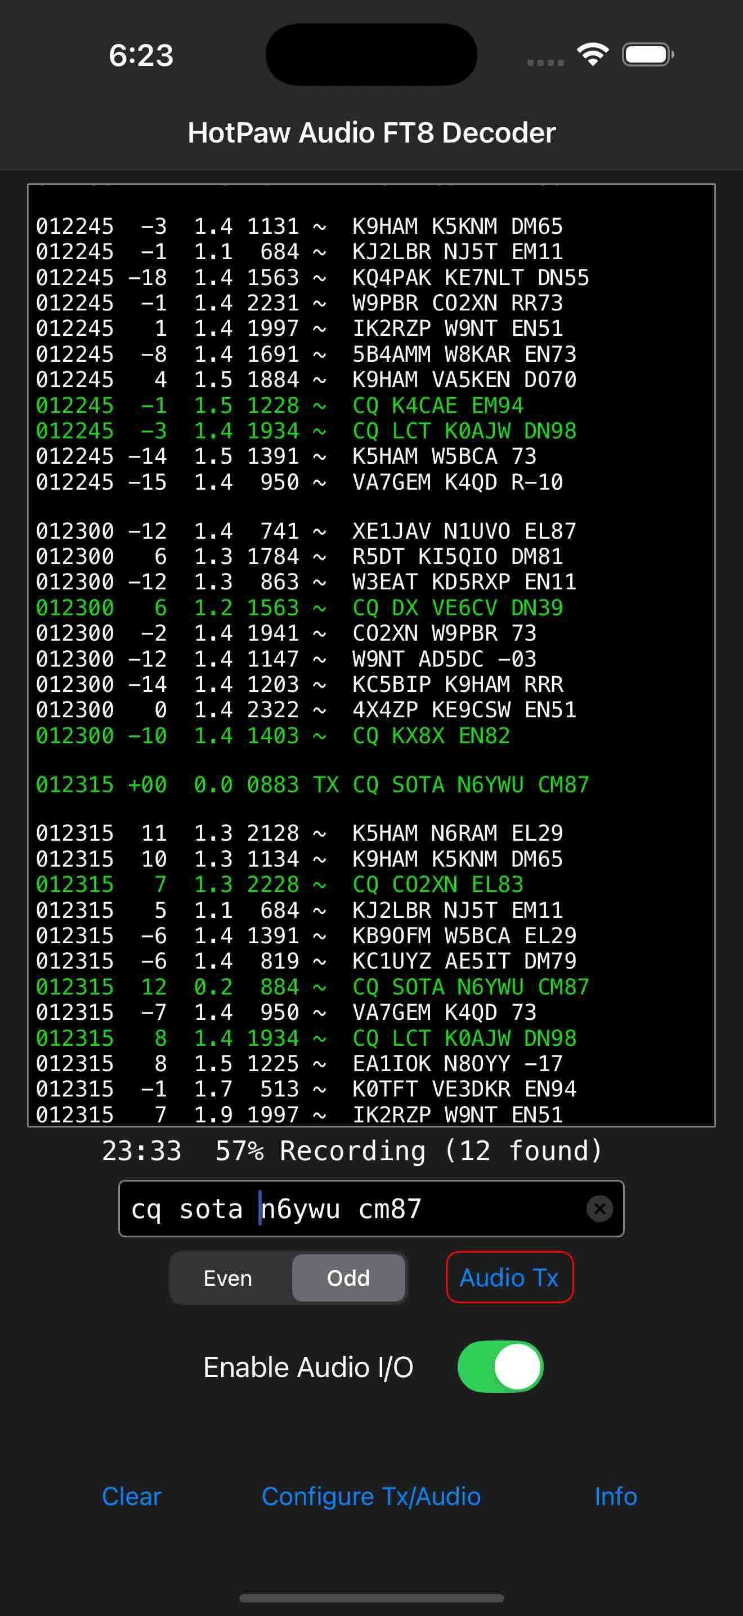743x1616 pixels.
Task: Select the 'W9PBR CO2XN RR73' line
Action: coord(299,303)
